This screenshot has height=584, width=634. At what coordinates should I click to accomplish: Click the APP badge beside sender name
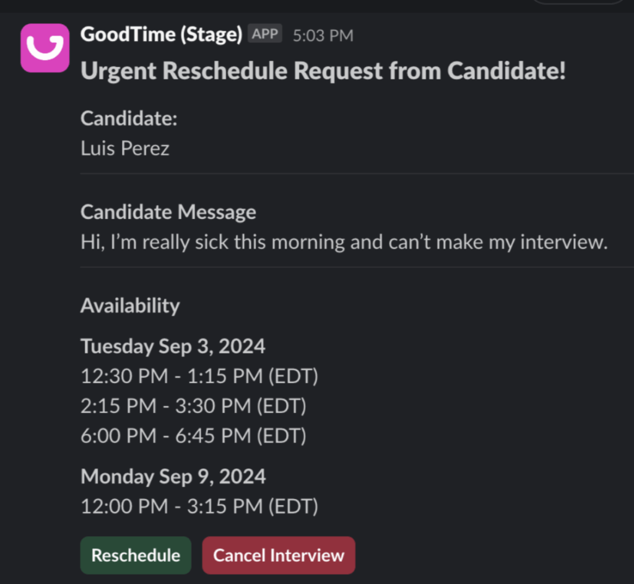click(265, 34)
